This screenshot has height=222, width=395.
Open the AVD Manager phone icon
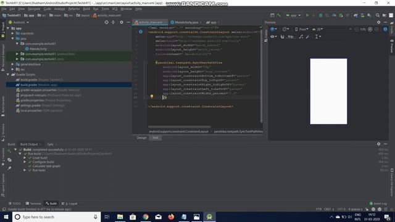[x=362, y=15]
